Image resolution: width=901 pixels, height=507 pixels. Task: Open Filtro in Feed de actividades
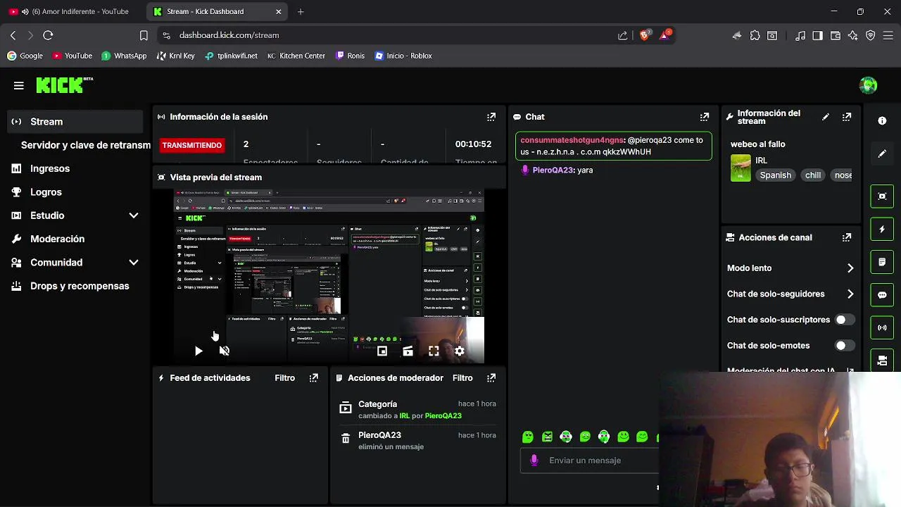[x=284, y=378]
